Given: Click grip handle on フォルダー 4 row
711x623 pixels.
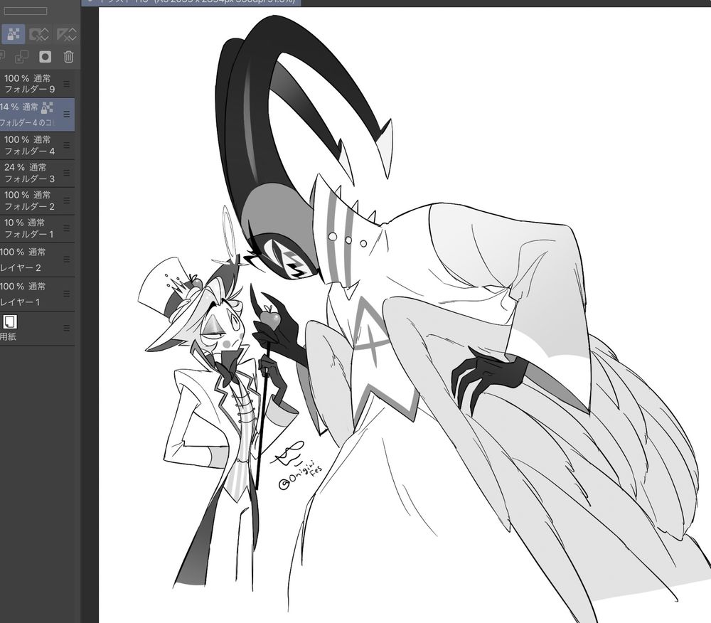Looking at the screenshot, I should 67,146.
